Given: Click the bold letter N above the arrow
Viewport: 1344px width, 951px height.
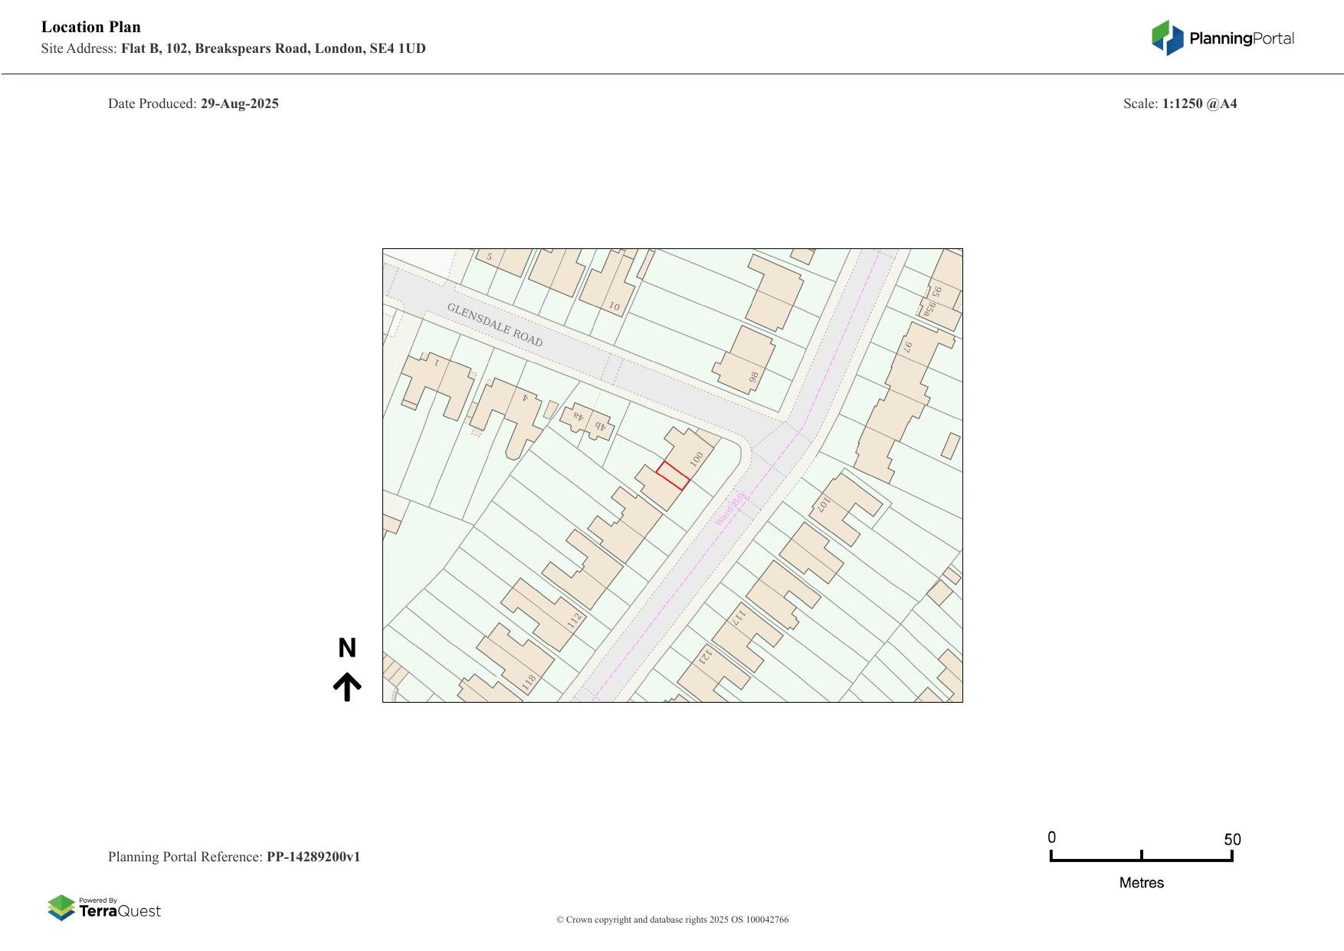Looking at the screenshot, I should point(347,648).
